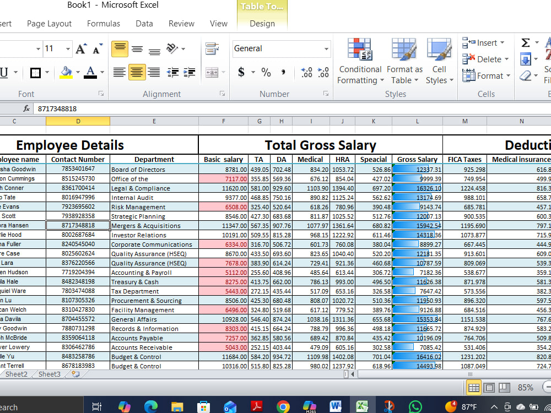
Task: Click the Increase Indent icon
Action: click(190, 72)
